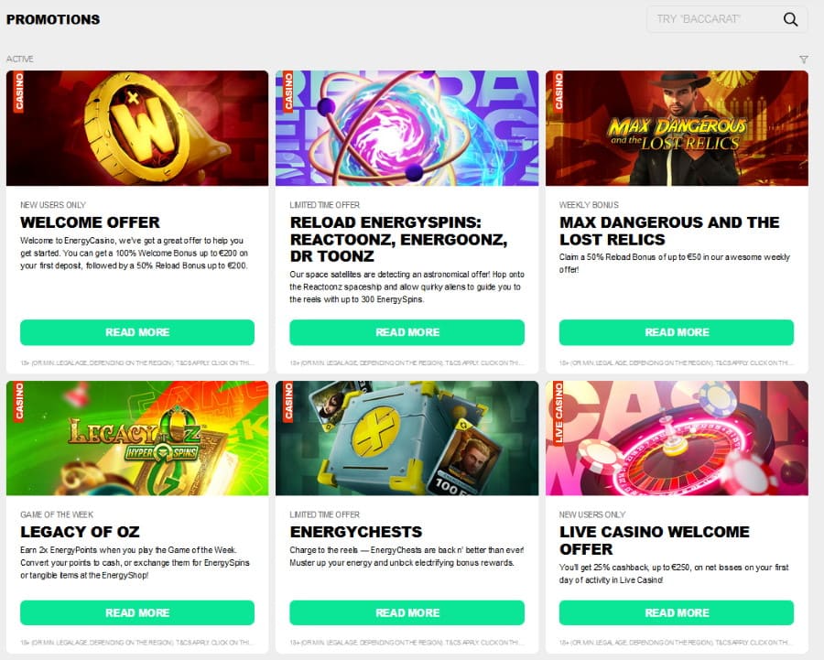Screen dimensions: 824x660
Task: Click the search magnifier icon
Action: click(790, 19)
